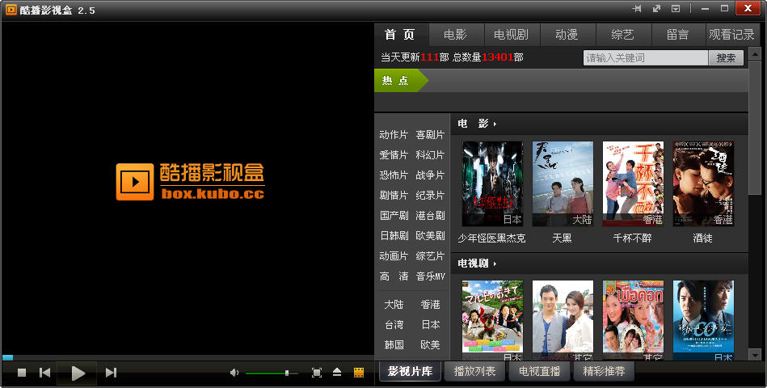Viewport: 767px width, 388px height.
Task: Browse the 日韩剧 category
Action: 394,236
